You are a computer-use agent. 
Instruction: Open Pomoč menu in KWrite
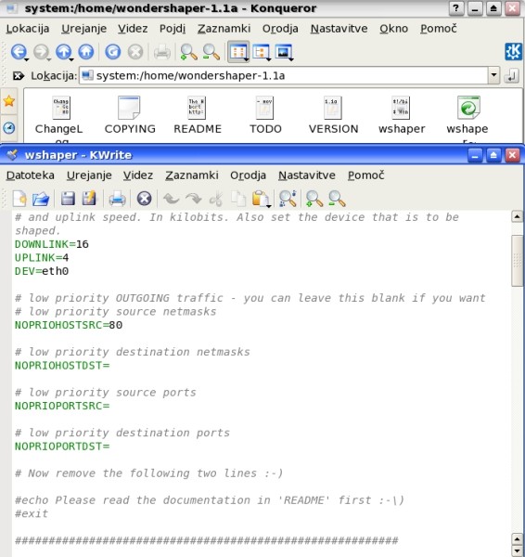pyautogui.click(x=366, y=175)
